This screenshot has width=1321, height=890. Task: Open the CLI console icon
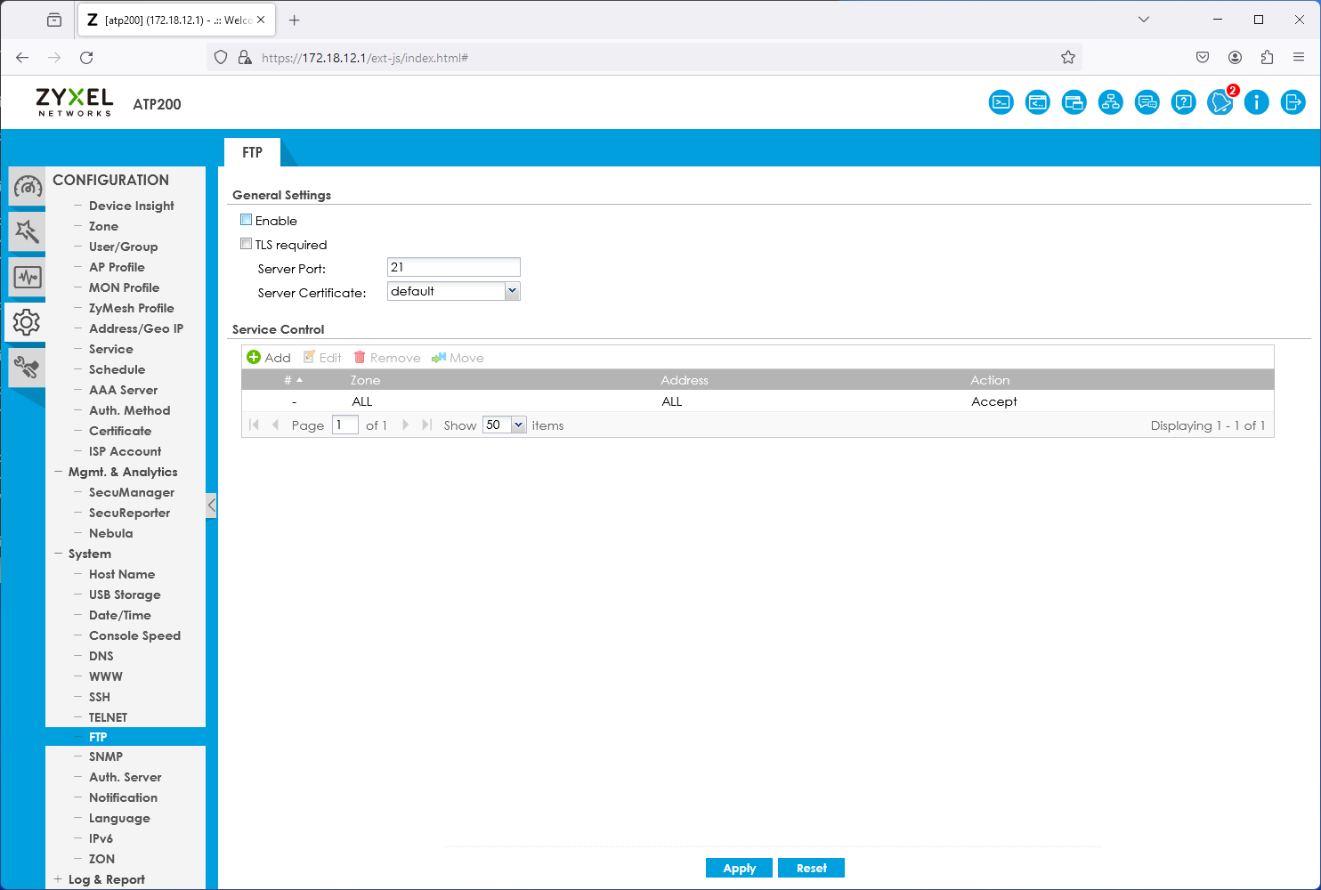point(1001,102)
